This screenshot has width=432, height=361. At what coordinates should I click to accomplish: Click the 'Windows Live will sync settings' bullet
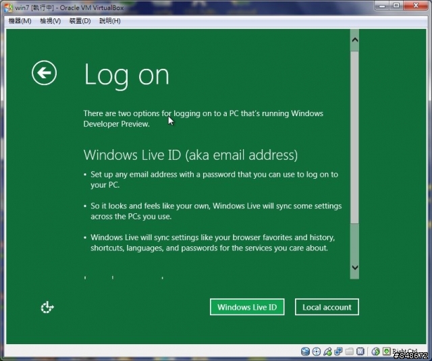pyautogui.click(x=213, y=243)
